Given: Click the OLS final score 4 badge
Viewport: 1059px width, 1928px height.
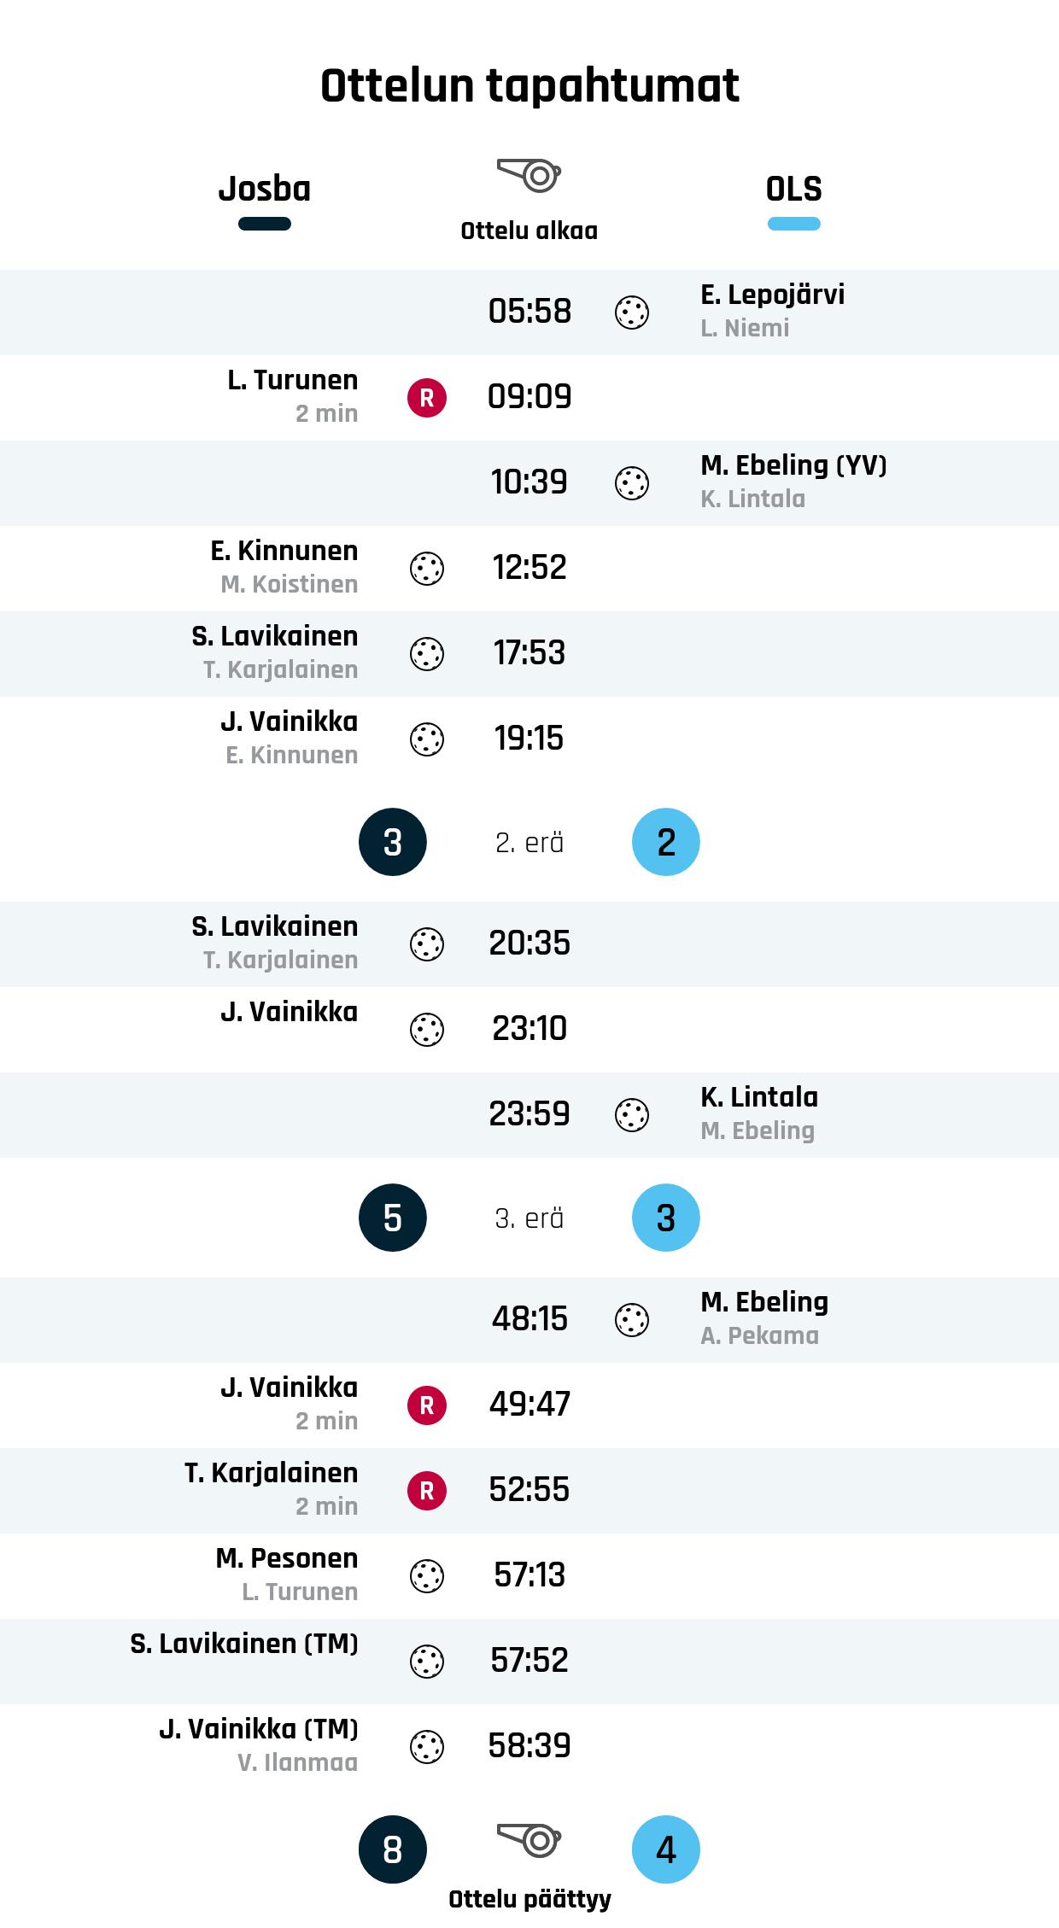Looking at the screenshot, I should 666,1849.
